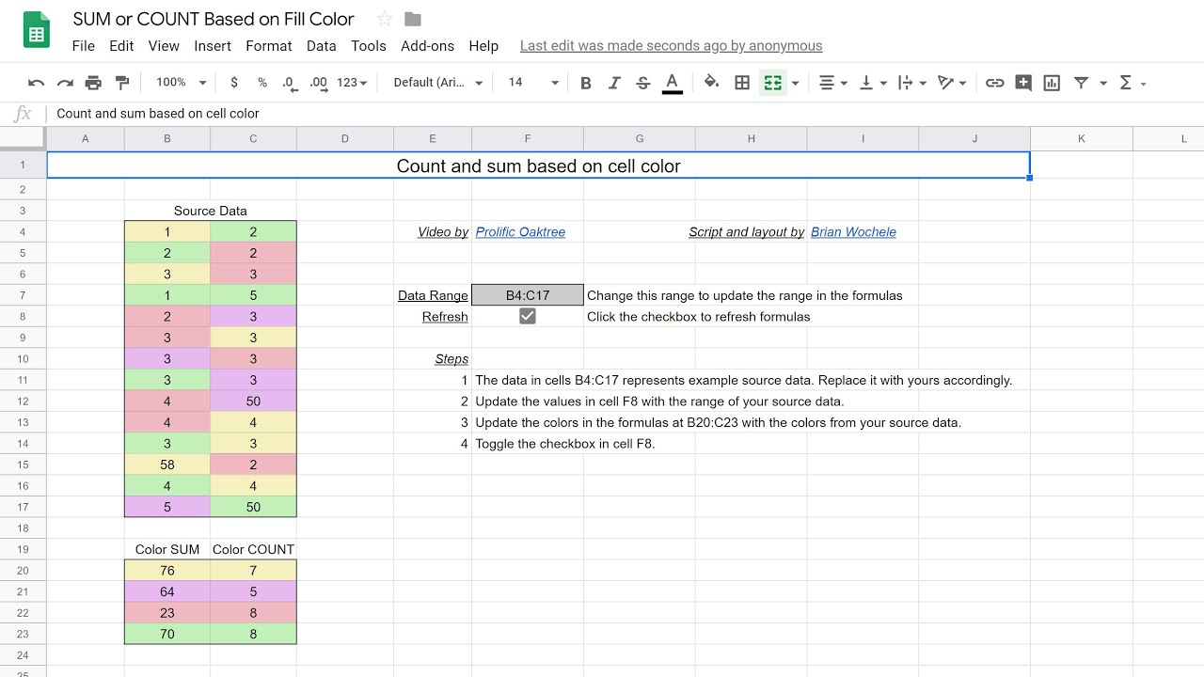
Task: Insert chart icon
Action: [1052, 83]
